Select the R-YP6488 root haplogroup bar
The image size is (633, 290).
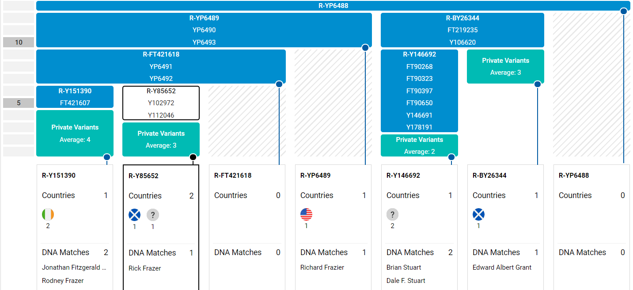click(x=333, y=6)
